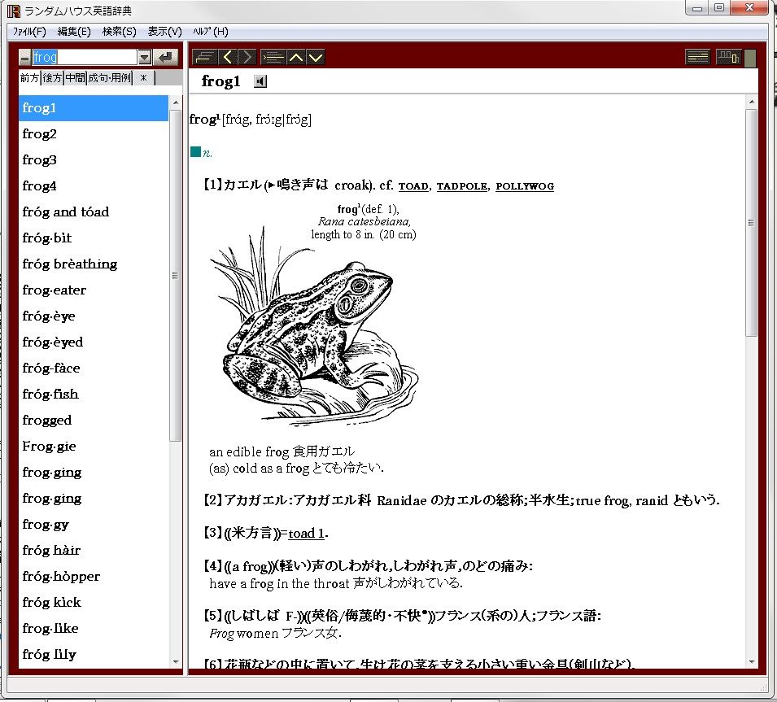The height and width of the screenshot is (702, 777).
Task: Click the definition pane scroll-down arrow
Action: tap(751, 662)
